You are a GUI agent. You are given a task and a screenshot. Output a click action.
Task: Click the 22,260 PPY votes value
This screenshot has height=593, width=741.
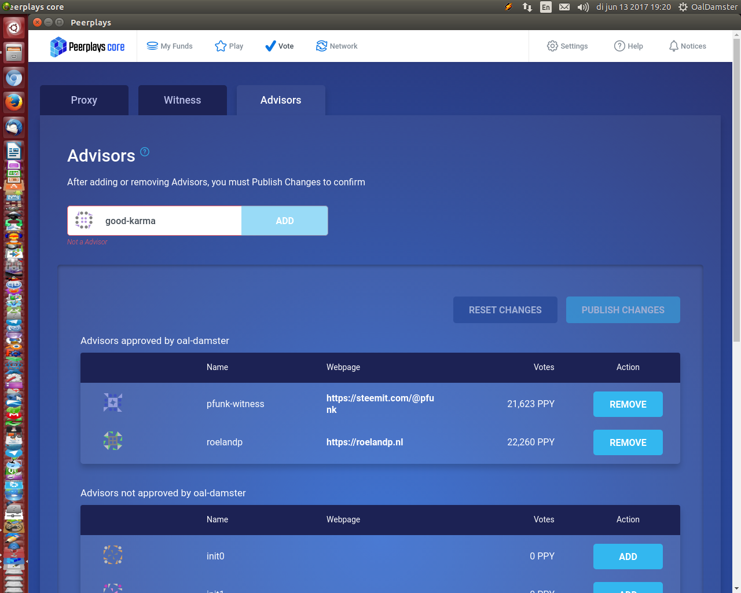[531, 442]
